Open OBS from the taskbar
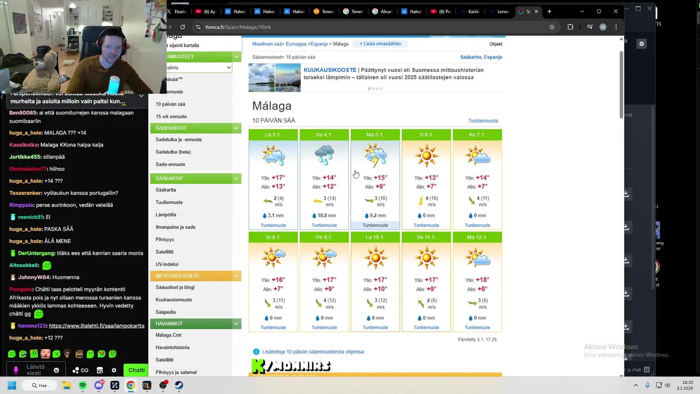This screenshot has width=700, height=394. pos(163,385)
